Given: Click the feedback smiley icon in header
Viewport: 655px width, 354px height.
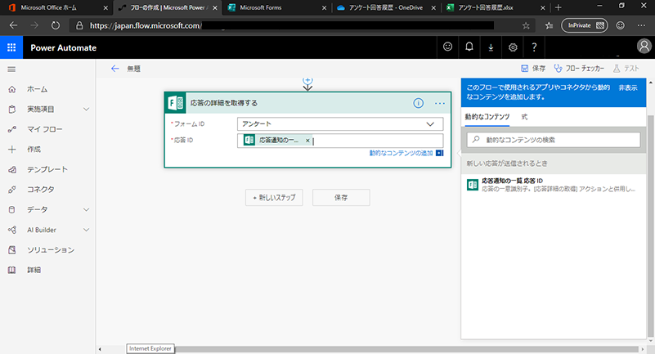Looking at the screenshot, I should [448, 47].
